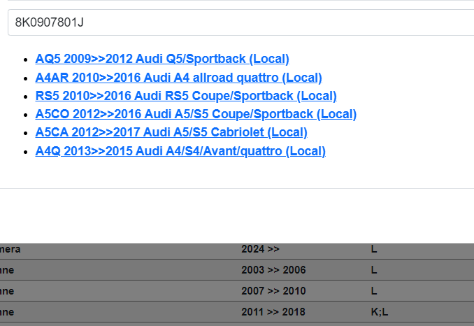This screenshot has width=474, height=326.
Task: Open the AQ5 2009>>2012 Audi Q5/Sportback link
Action: coord(162,59)
